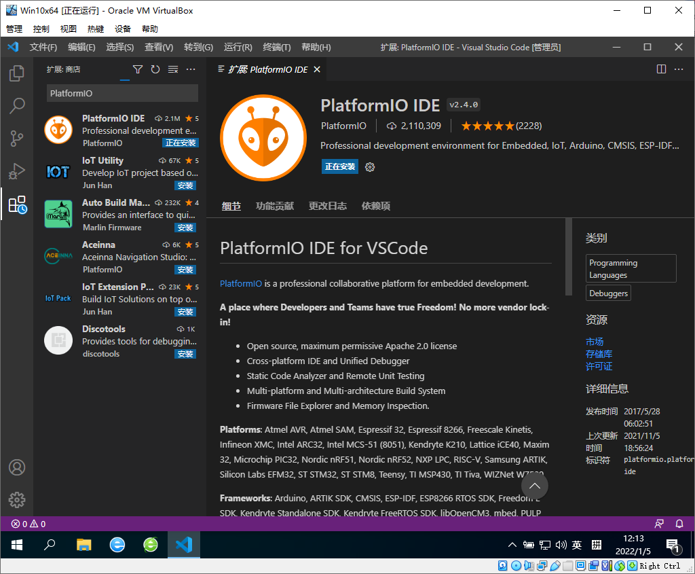Open the Explorer view in activity bar
The width and height of the screenshot is (695, 574).
point(17,73)
